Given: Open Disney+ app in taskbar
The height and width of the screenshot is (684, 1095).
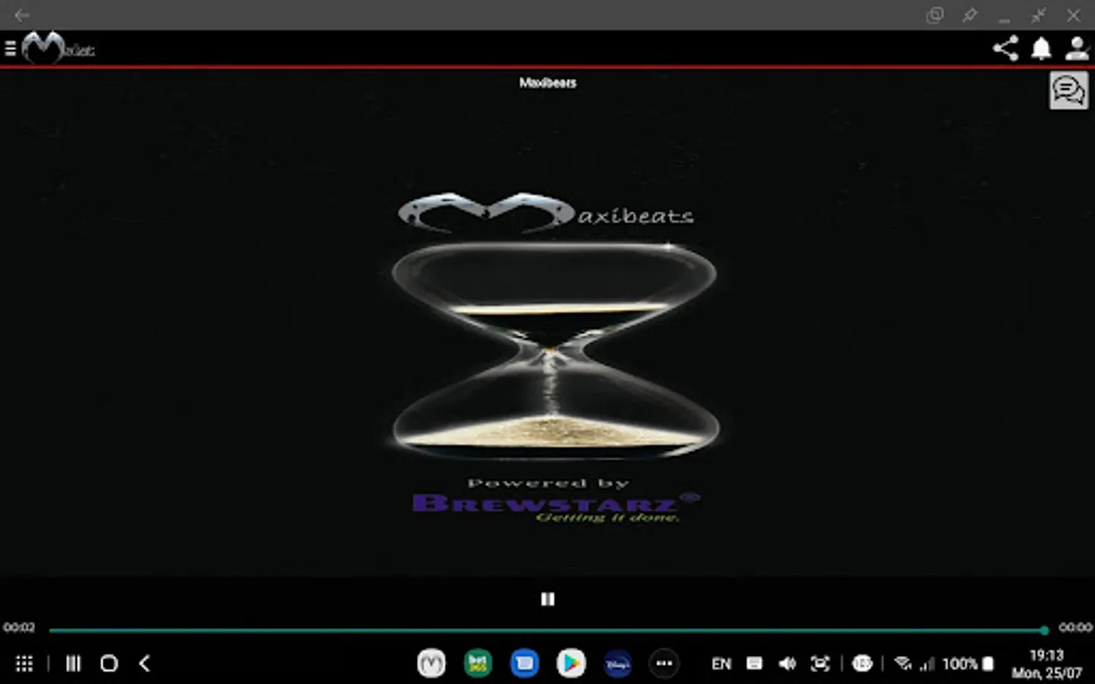Looking at the screenshot, I should 617,663.
